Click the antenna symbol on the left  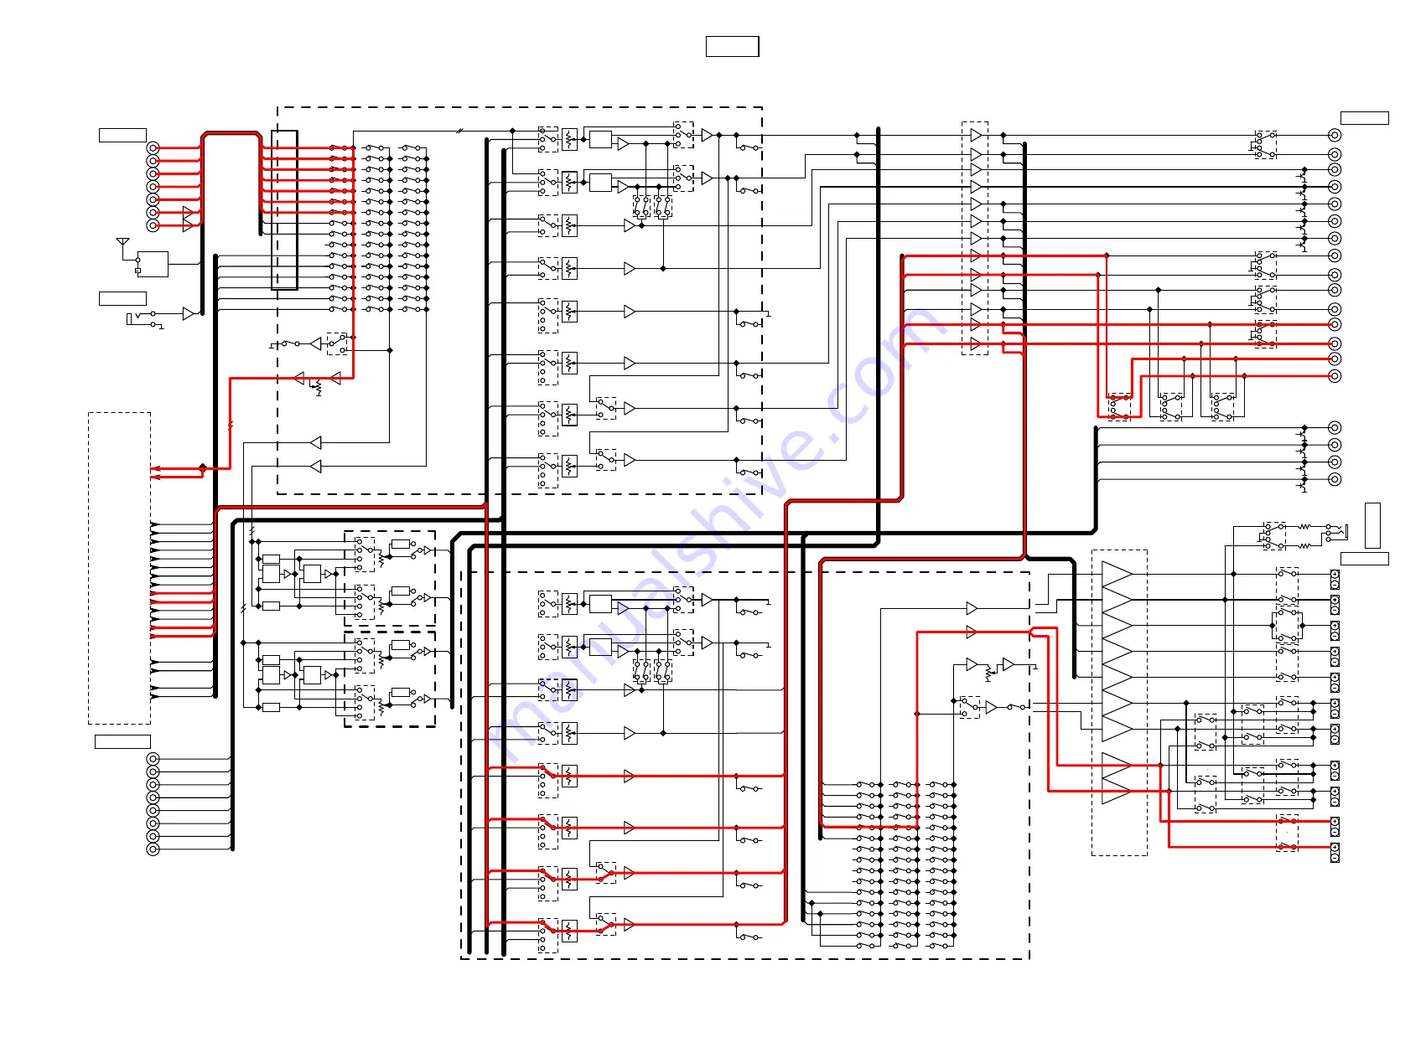[x=122, y=242]
